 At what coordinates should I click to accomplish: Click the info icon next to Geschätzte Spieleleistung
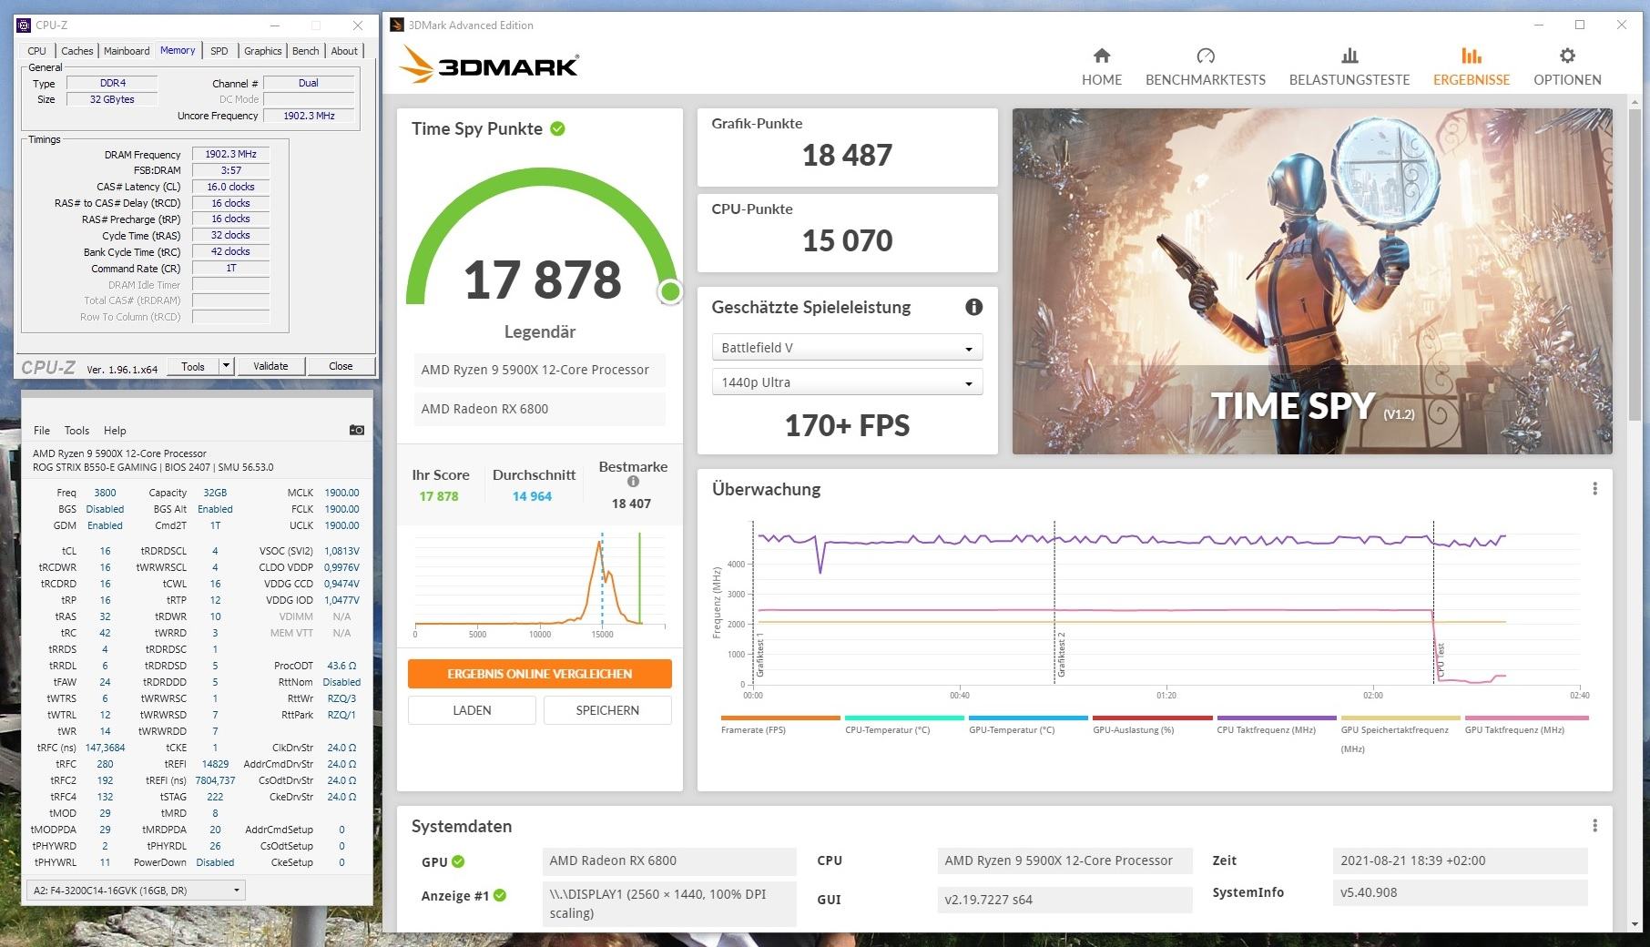click(973, 307)
